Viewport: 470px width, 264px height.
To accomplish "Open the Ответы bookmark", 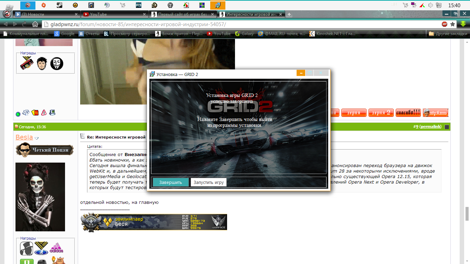I will click(x=89, y=34).
